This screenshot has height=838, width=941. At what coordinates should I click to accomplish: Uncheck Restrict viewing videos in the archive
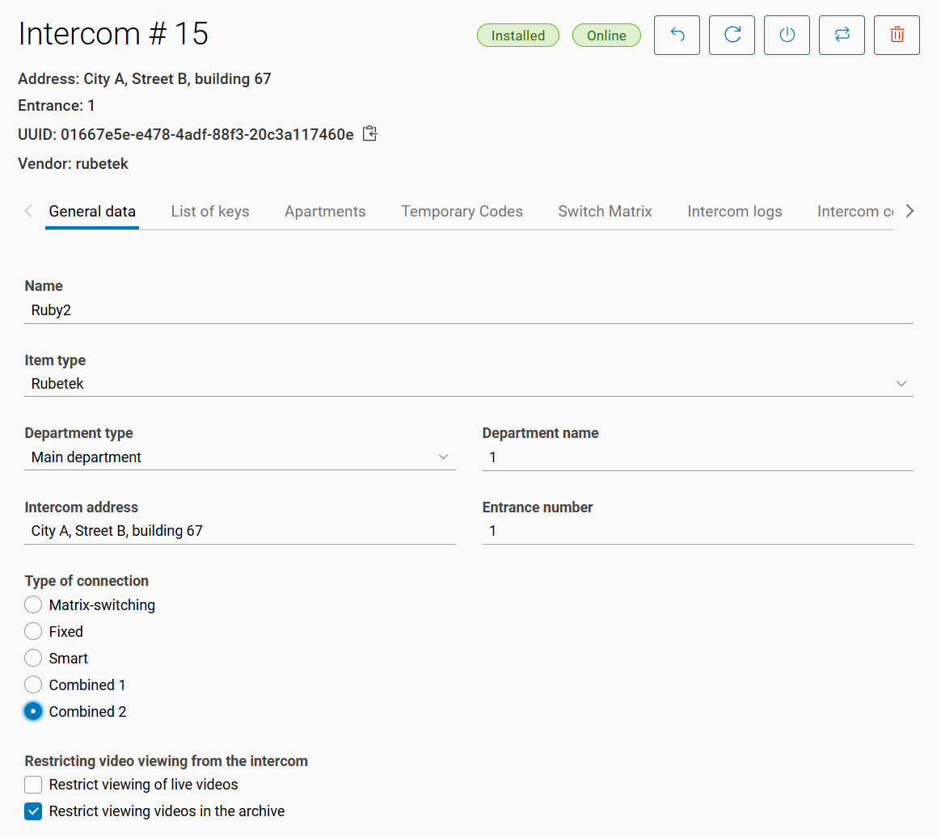point(33,811)
